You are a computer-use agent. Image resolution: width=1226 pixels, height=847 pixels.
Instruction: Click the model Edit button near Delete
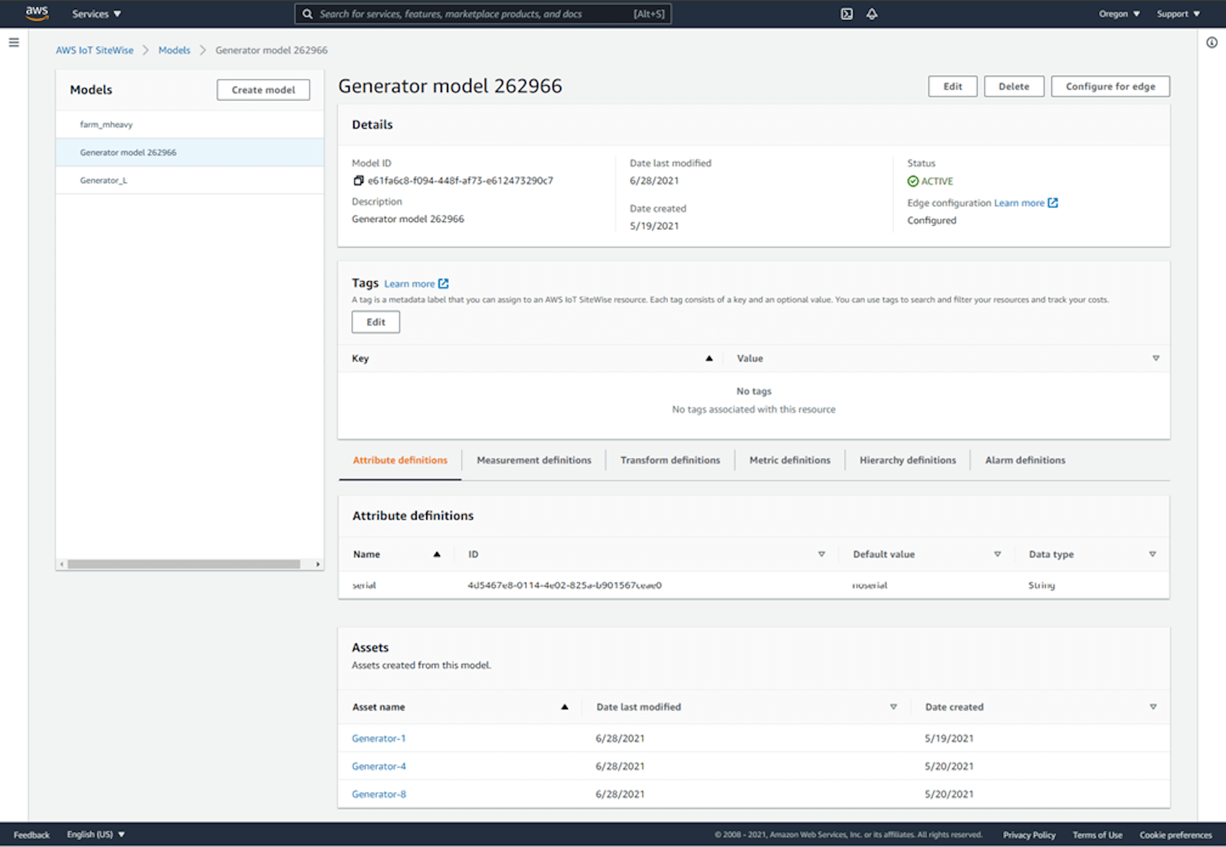[952, 87]
